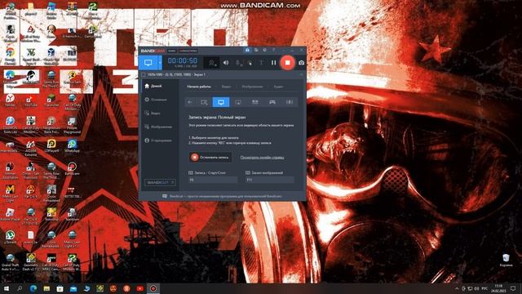522x294 pixels.
Task: Open the Windows Start menu
Action: coord(7,288)
